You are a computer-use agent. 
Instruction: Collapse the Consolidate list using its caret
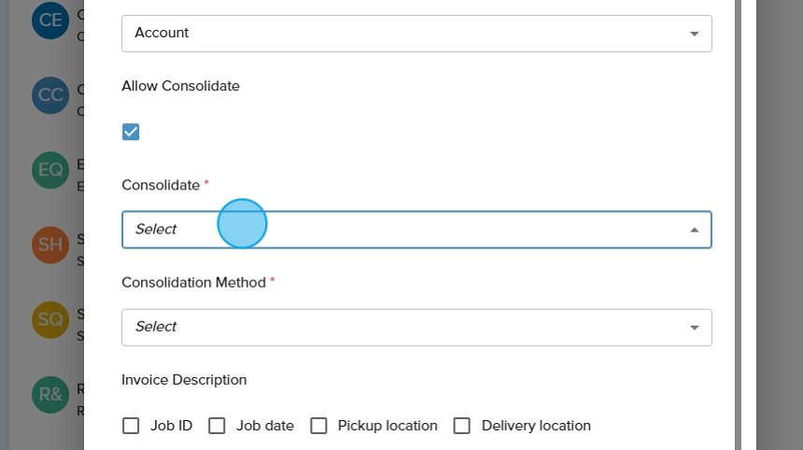tap(694, 230)
